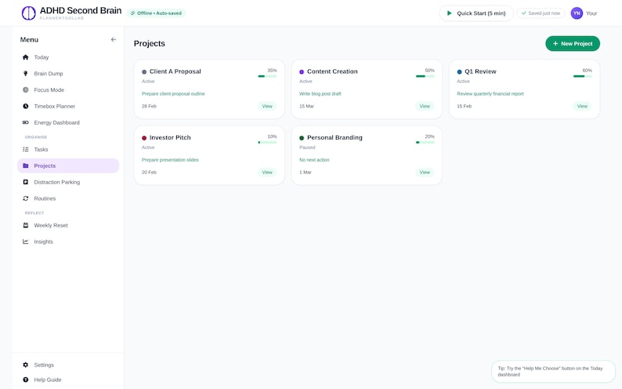The image size is (622, 389).
Task: Click the user name next to avatar
Action: click(591, 13)
